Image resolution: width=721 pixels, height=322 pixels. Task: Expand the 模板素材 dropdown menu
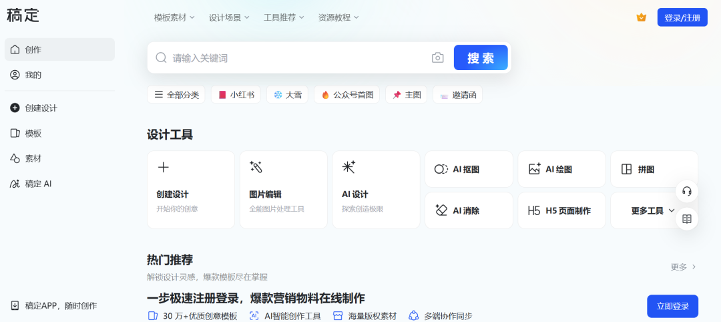[x=174, y=17]
